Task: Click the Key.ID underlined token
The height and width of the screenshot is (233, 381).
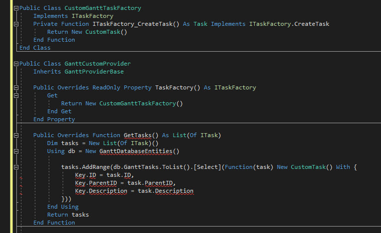Action: click(x=86, y=175)
